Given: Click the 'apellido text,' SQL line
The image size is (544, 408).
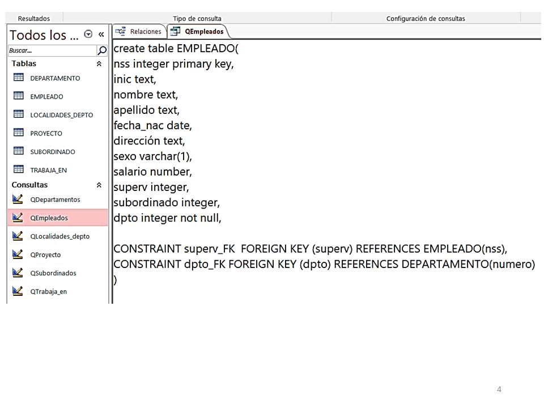Looking at the screenshot, I should (x=146, y=110).
